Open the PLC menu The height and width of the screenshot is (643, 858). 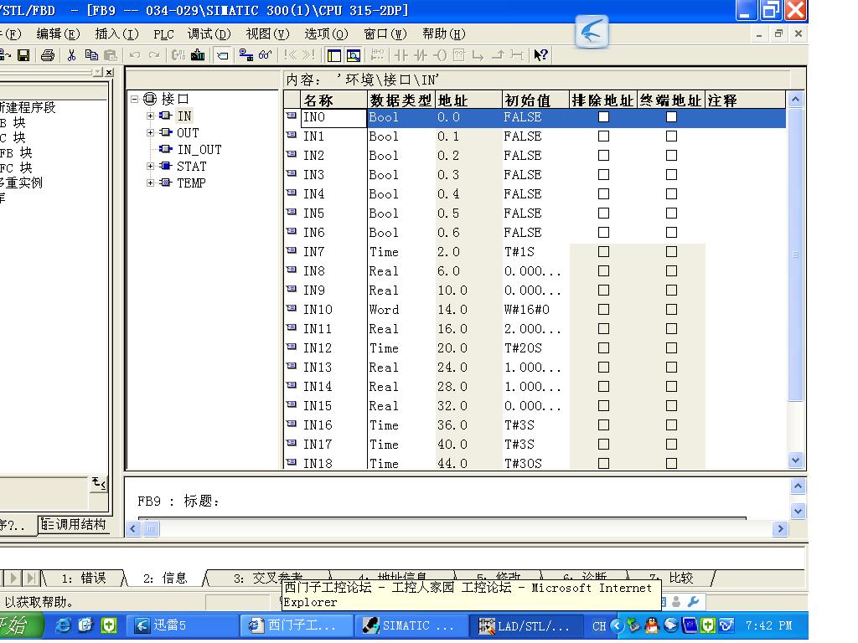163,34
